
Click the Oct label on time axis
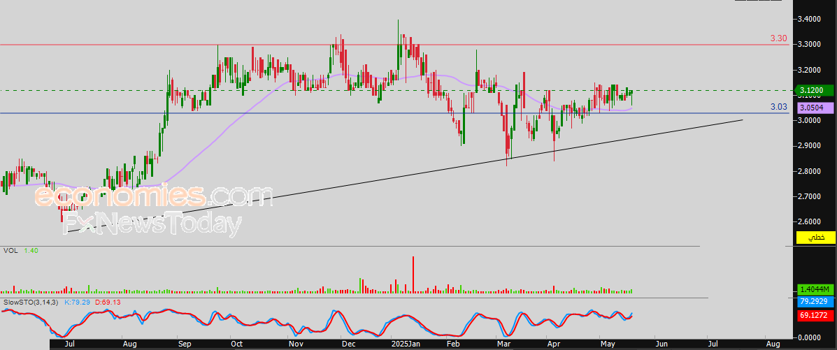click(237, 344)
